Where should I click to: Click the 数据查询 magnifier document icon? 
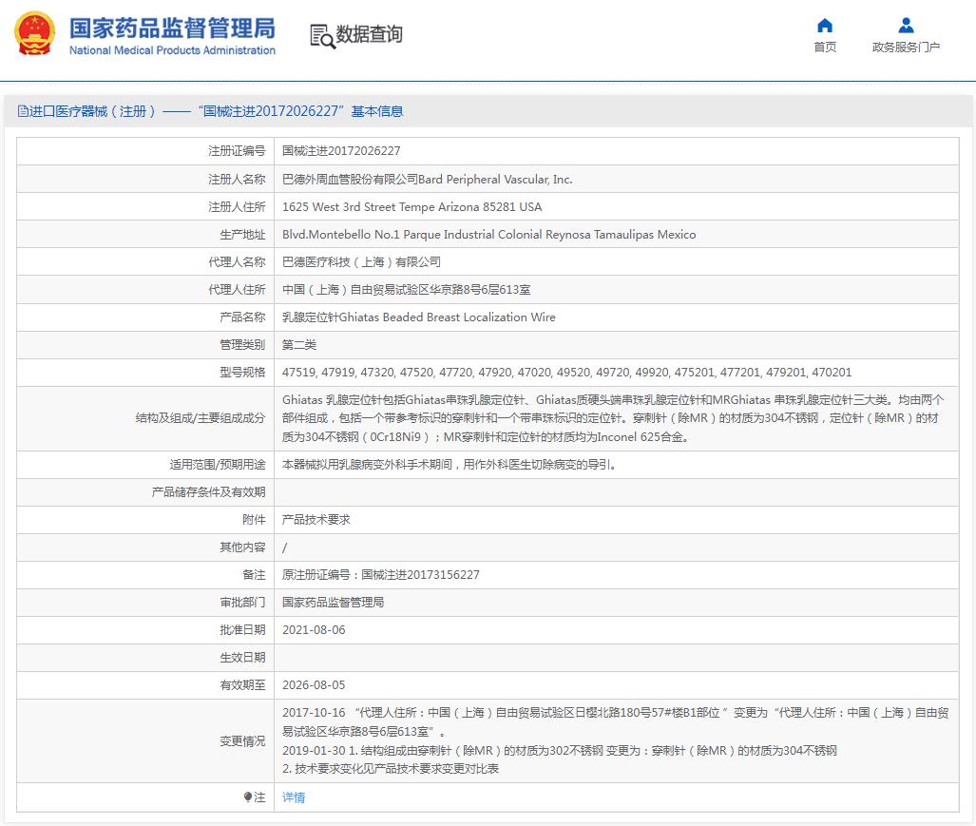(x=322, y=35)
